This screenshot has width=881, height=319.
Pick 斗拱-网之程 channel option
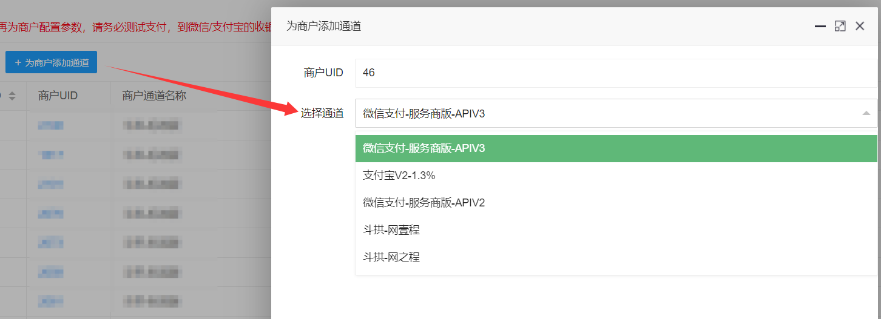[x=391, y=257]
